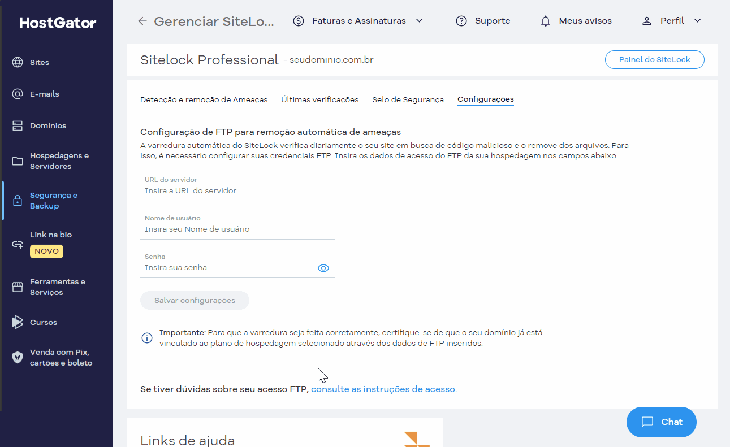Click the Painel do SiteLock button

(x=655, y=59)
